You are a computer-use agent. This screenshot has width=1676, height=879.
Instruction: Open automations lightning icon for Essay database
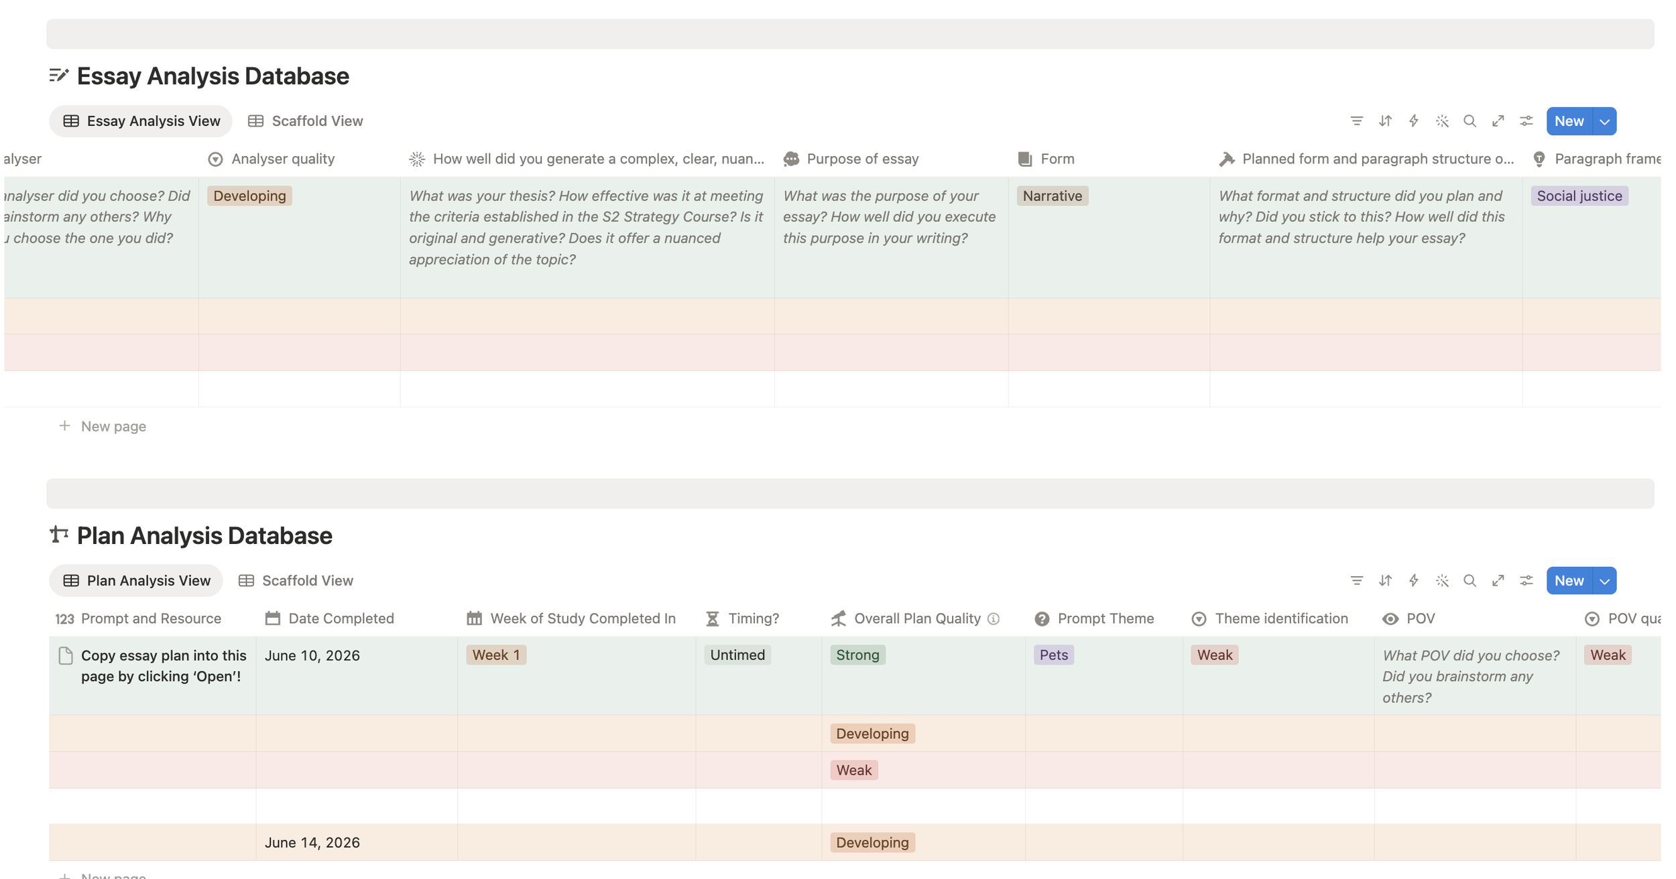1413,121
